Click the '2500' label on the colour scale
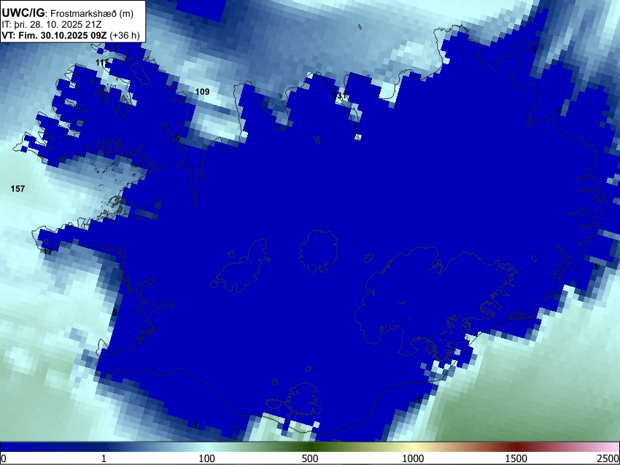 click(x=608, y=458)
